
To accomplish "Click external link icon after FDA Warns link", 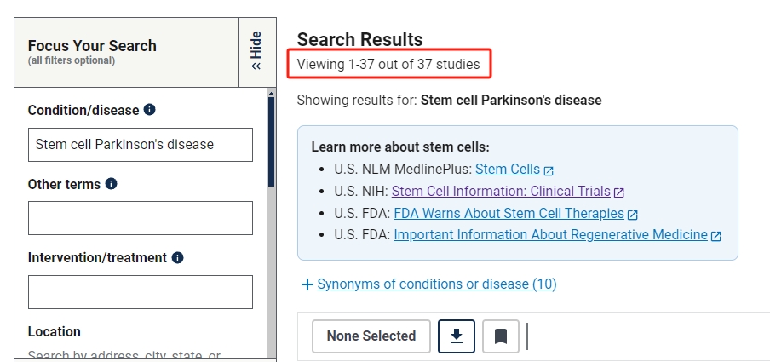I will pyautogui.click(x=633, y=215).
